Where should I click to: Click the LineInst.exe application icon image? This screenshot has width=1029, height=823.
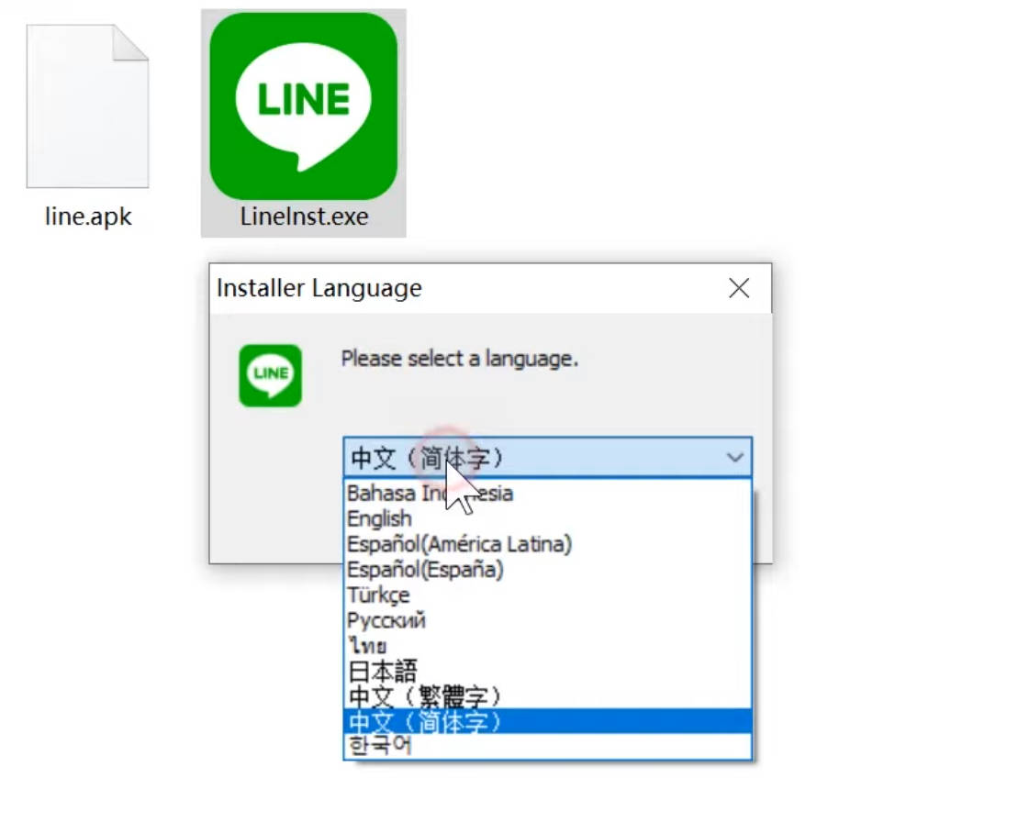click(x=303, y=106)
